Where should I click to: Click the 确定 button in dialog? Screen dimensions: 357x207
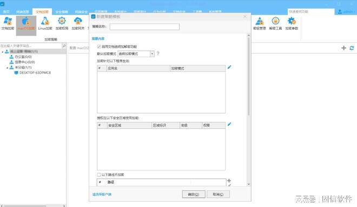pyautogui.click(x=194, y=194)
